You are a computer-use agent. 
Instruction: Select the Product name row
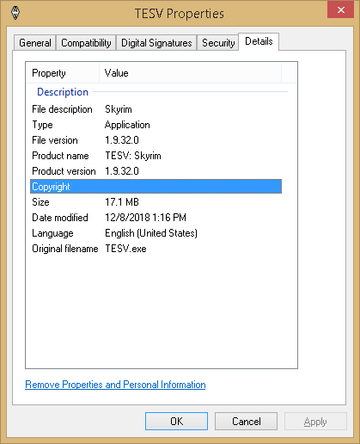[x=156, y=156]
